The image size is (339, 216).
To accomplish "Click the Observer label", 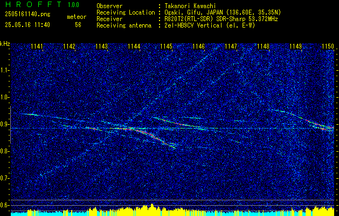I will 109,6.
